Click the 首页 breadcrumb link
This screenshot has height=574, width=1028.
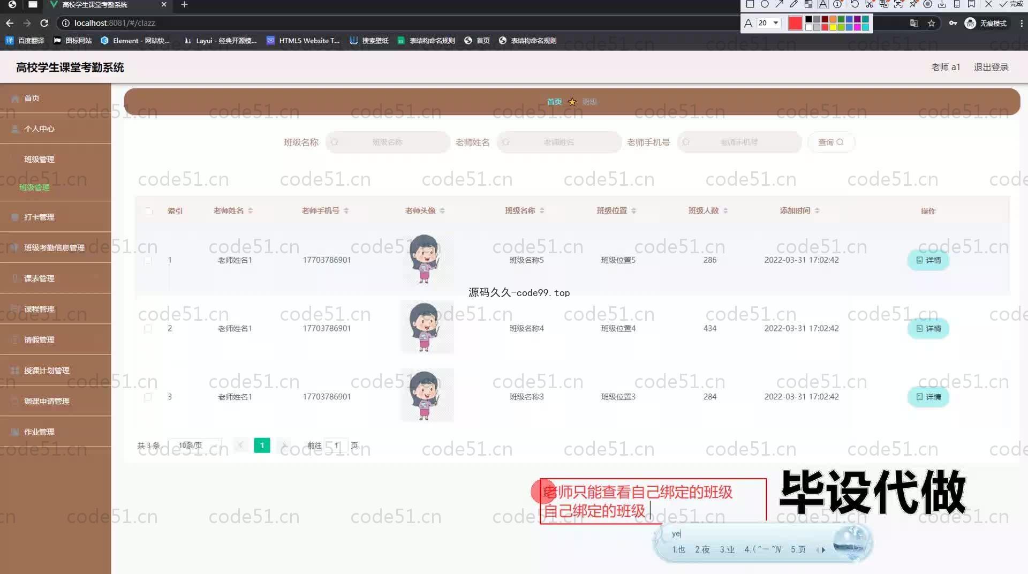[554, 102]
